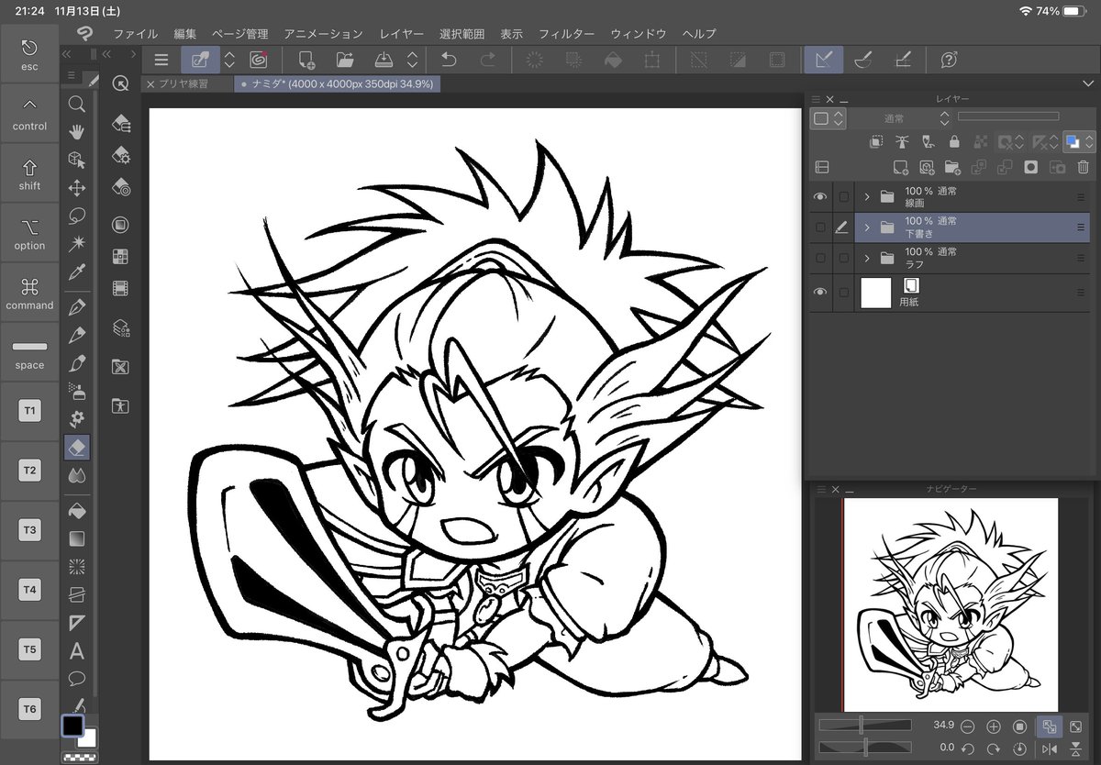This screenshot has height=765, width=1101.
Task: Zoom in with plus button in Navigator
Action: 993,726
